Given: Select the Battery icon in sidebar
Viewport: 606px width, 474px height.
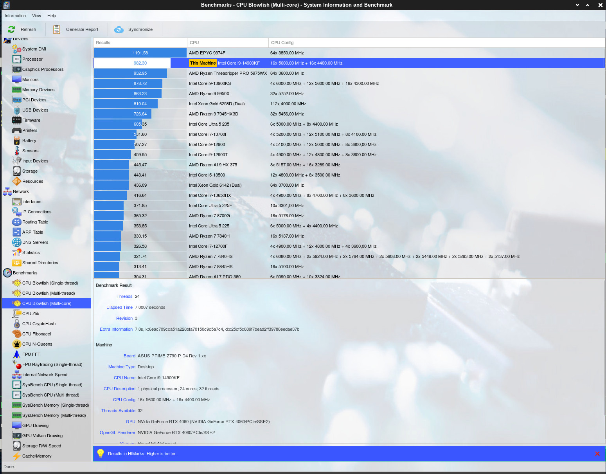Looking at the screenshot, I should (17, 141).
